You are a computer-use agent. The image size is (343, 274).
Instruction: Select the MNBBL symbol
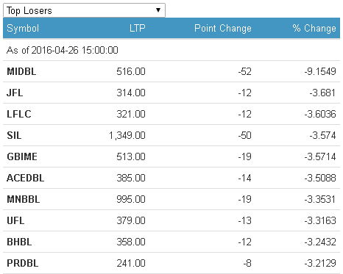pos(24,199)
